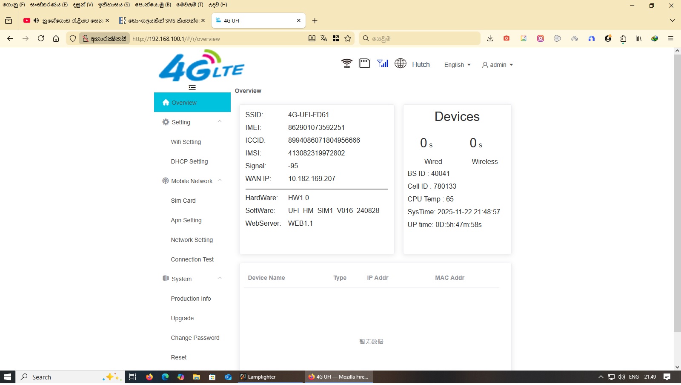Open Upgrade page

click(182, 318)
